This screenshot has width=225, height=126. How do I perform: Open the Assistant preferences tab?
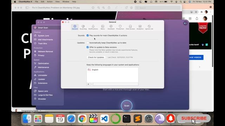pos(111,27)
